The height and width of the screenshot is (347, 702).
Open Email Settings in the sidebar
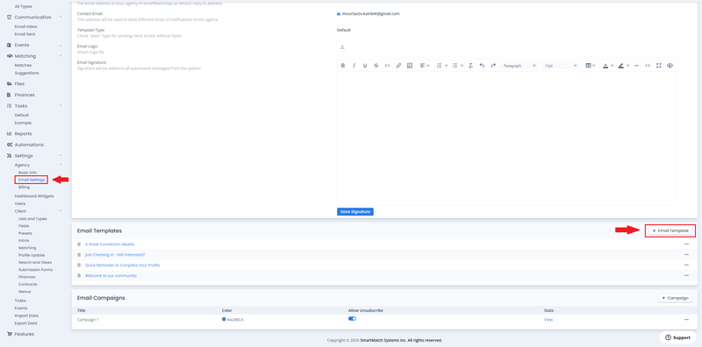[x=32, y=180]
